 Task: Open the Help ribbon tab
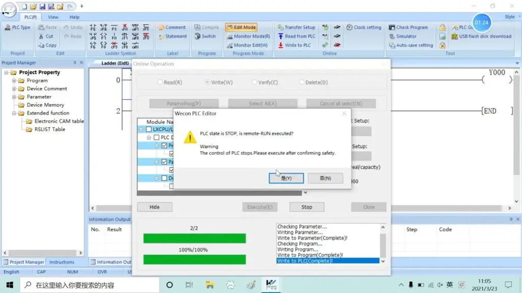[x=74, y=17]
